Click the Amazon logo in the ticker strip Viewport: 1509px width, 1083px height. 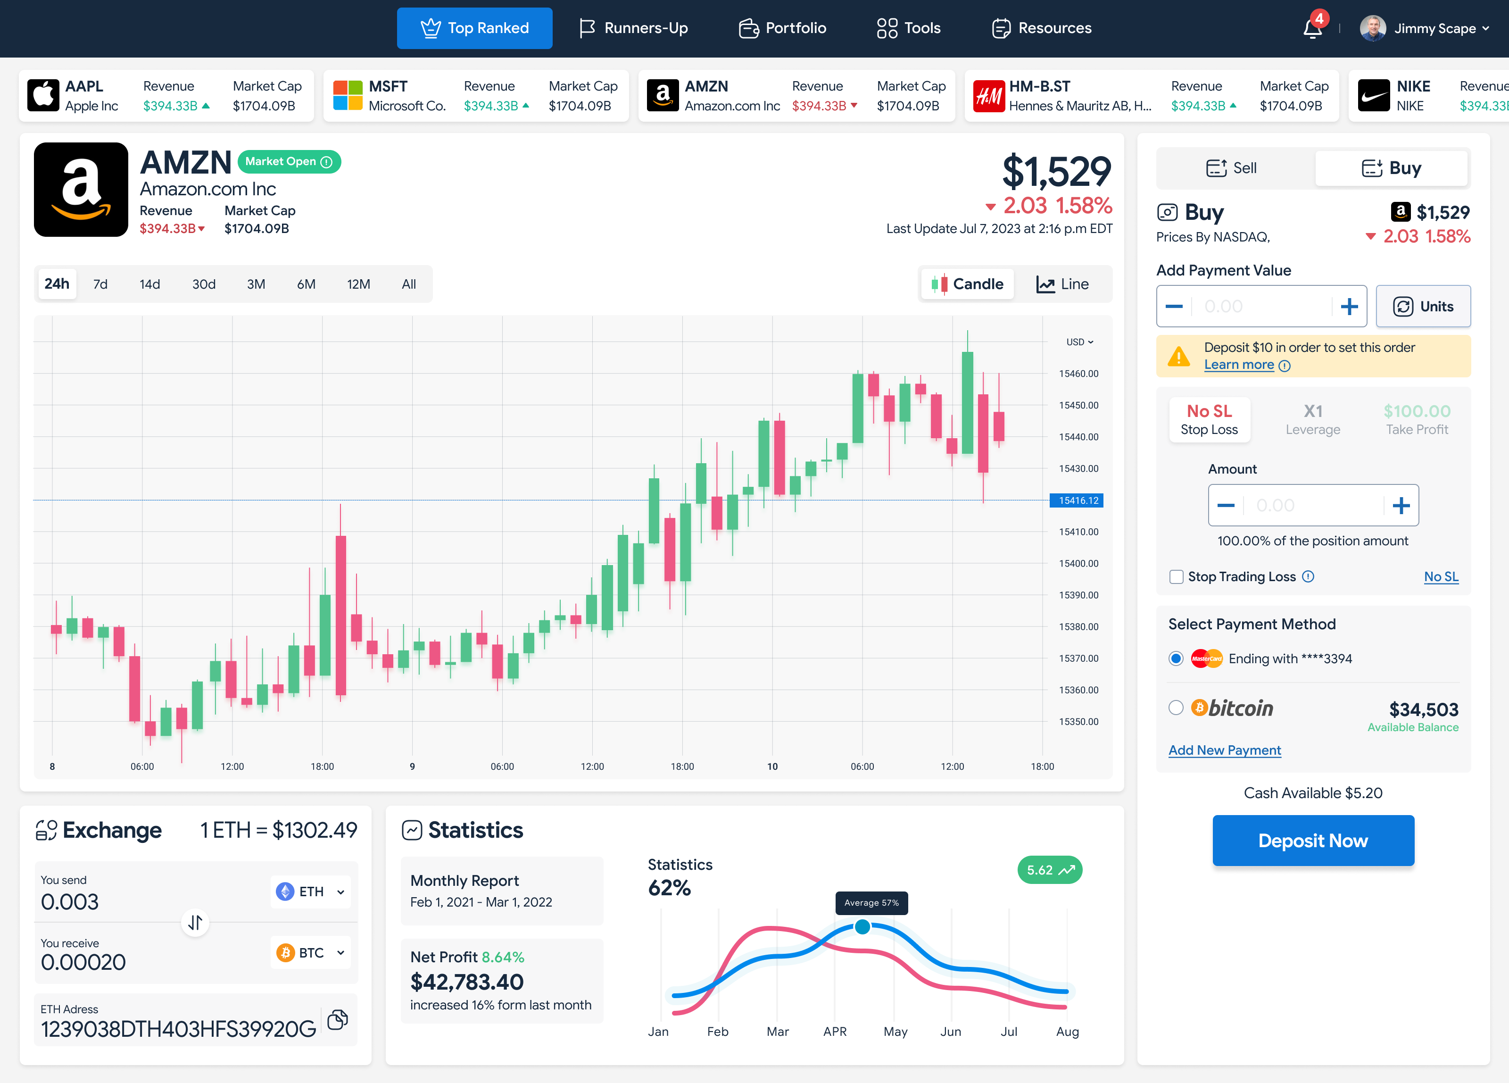click(663, 96)
